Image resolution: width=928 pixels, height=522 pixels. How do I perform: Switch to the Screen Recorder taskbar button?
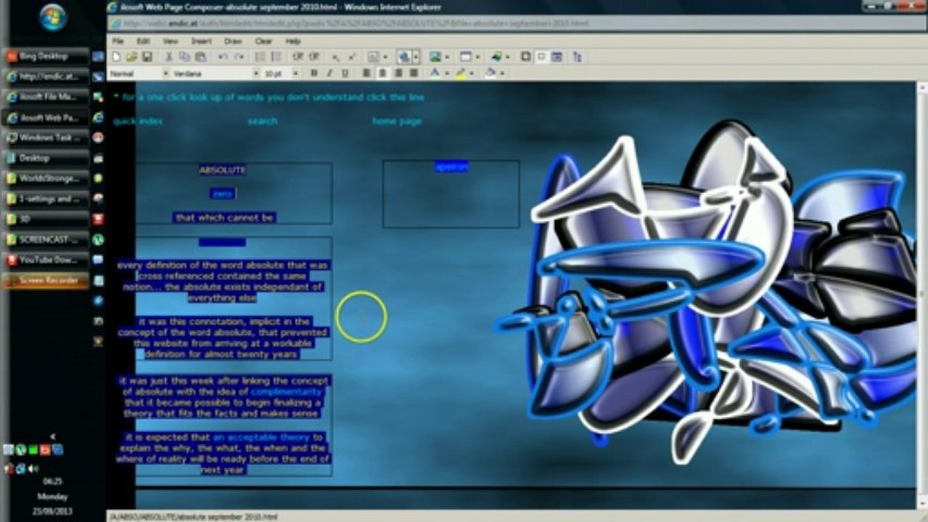tap(46, 281)
